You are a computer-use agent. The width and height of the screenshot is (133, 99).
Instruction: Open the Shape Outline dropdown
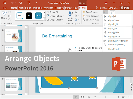[55, 16]
